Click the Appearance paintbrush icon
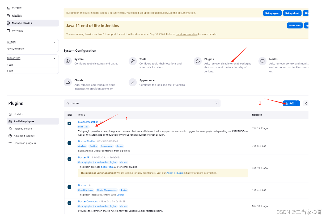The width and height of the screenshot is (326, 217). pyautogui.click(x=133, y=82)
